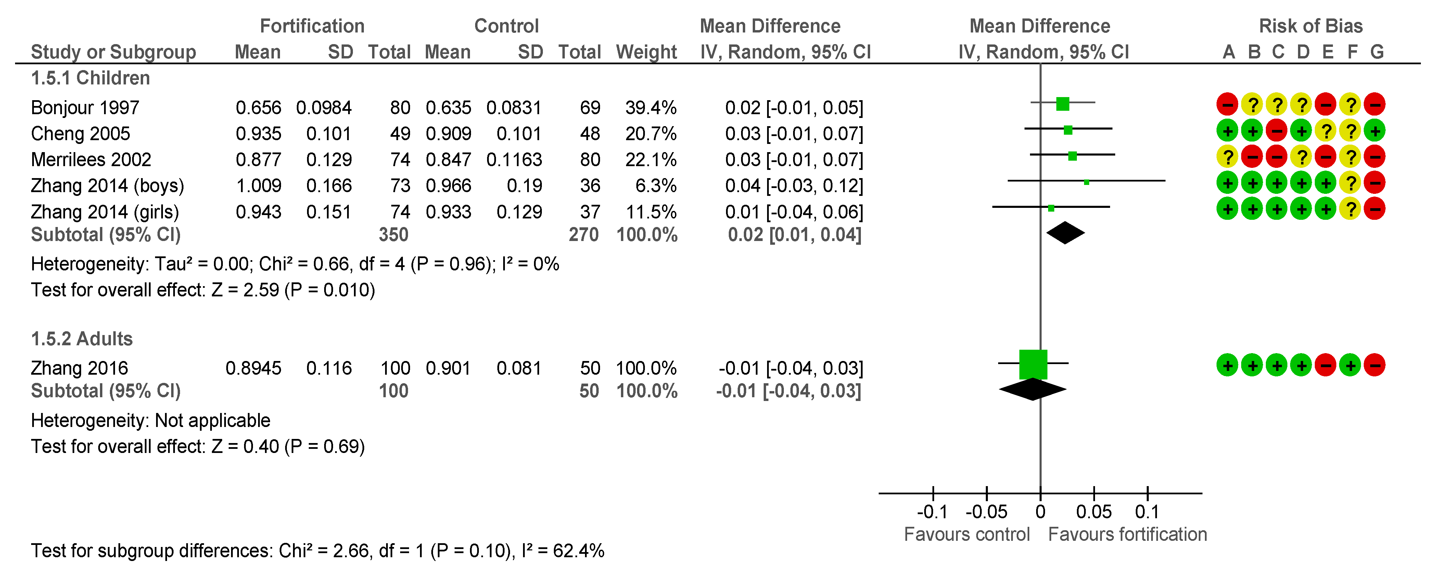Click the green square marker for Bonjour 1997
The width and height of the screenshot is (1438, 575).
tap(1062, 104)
